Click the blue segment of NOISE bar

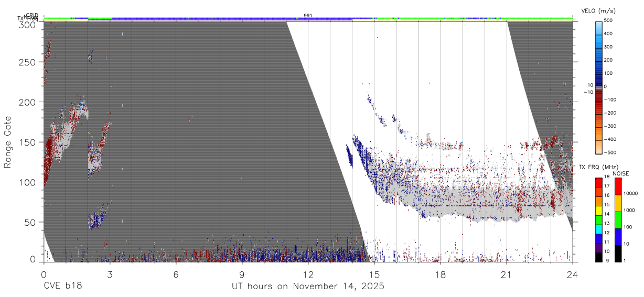[618, 237]
